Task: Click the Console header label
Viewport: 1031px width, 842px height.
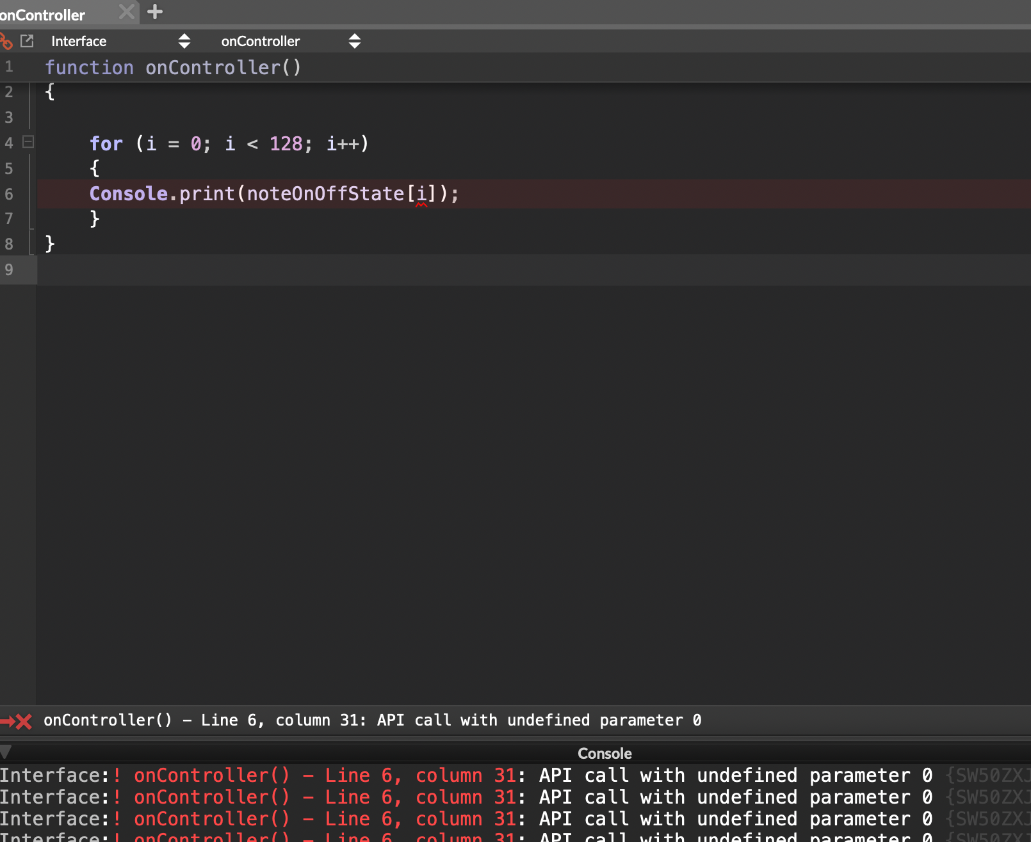Action: pos(605,753)
